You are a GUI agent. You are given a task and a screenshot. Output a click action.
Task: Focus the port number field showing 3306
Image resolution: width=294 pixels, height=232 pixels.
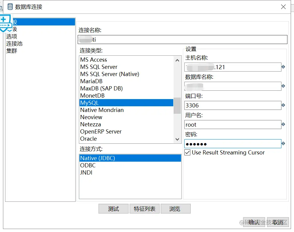[x=233, y=105]
